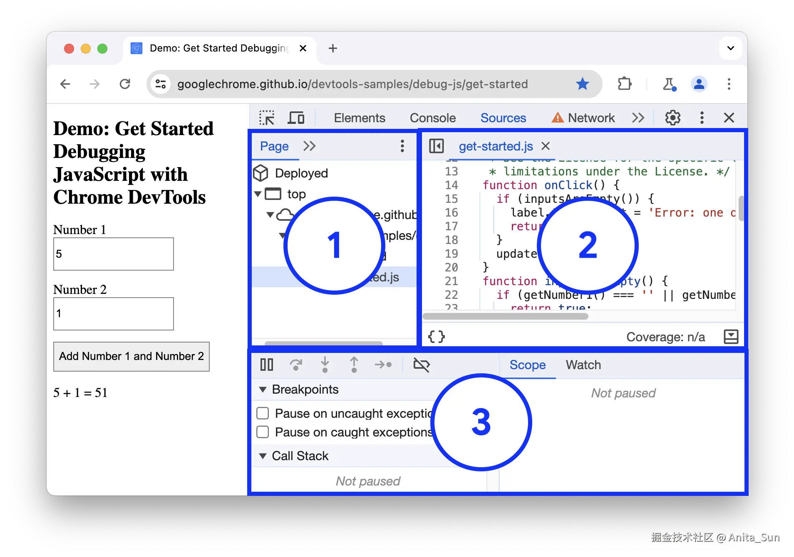Viewport: 794px width, 557px height.
Task: Close the Demo: Get Started Debugging tab
Action: [303, 49]
